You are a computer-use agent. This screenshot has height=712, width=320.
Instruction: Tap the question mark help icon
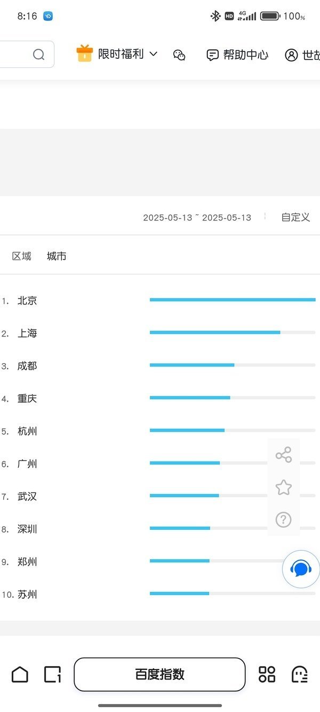pyautogui.click(x=283, y=519)
